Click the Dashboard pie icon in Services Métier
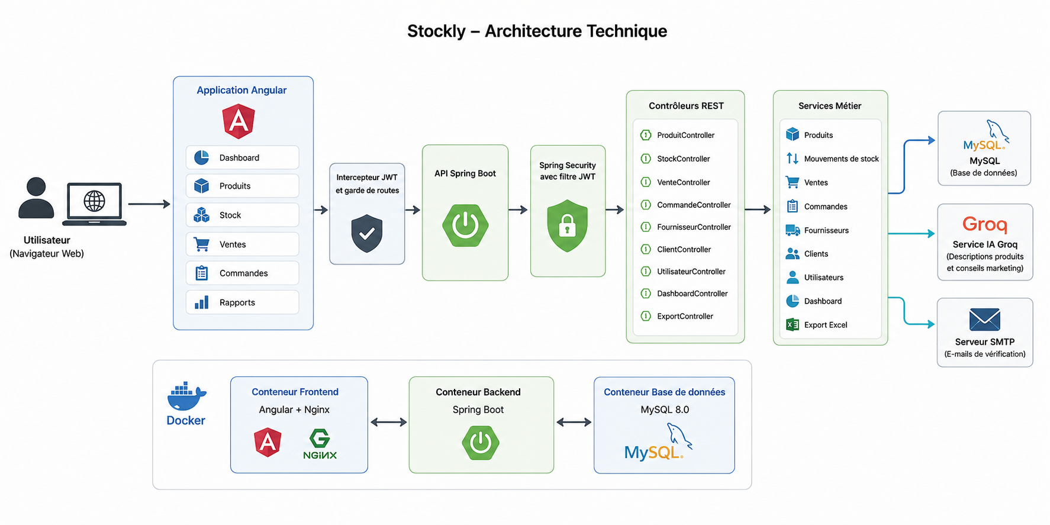Screen dimensions: 1050x525 tap(793, 301)
